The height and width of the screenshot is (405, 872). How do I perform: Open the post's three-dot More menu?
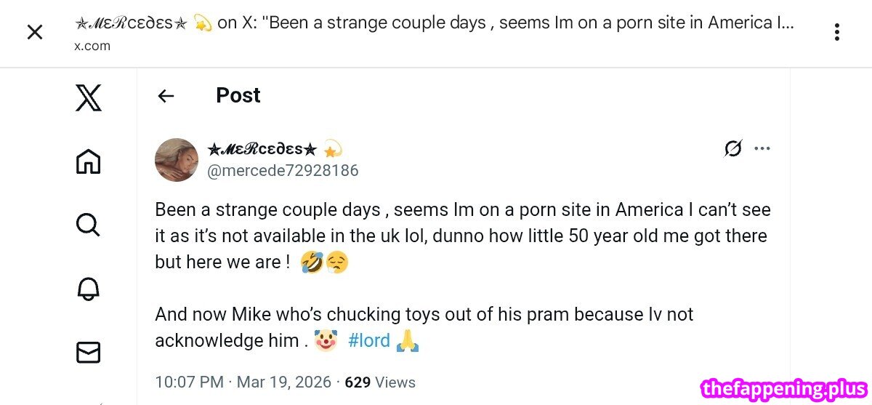pos(762,148)
